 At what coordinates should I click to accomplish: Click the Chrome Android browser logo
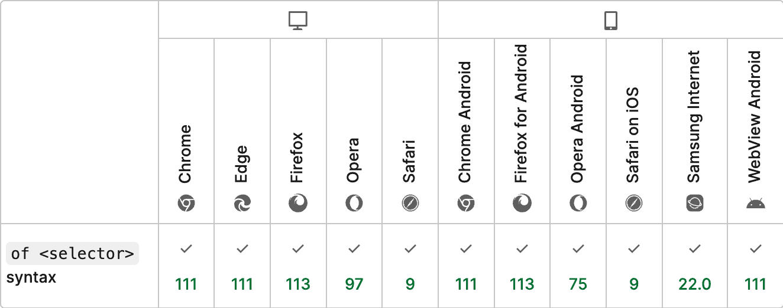point(466,204)
